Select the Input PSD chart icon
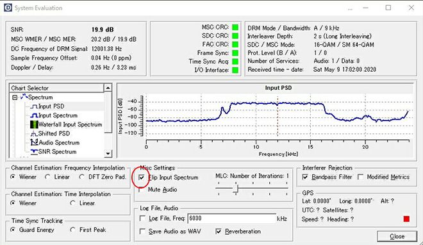 pyautogui.click(x=34, y=106)
